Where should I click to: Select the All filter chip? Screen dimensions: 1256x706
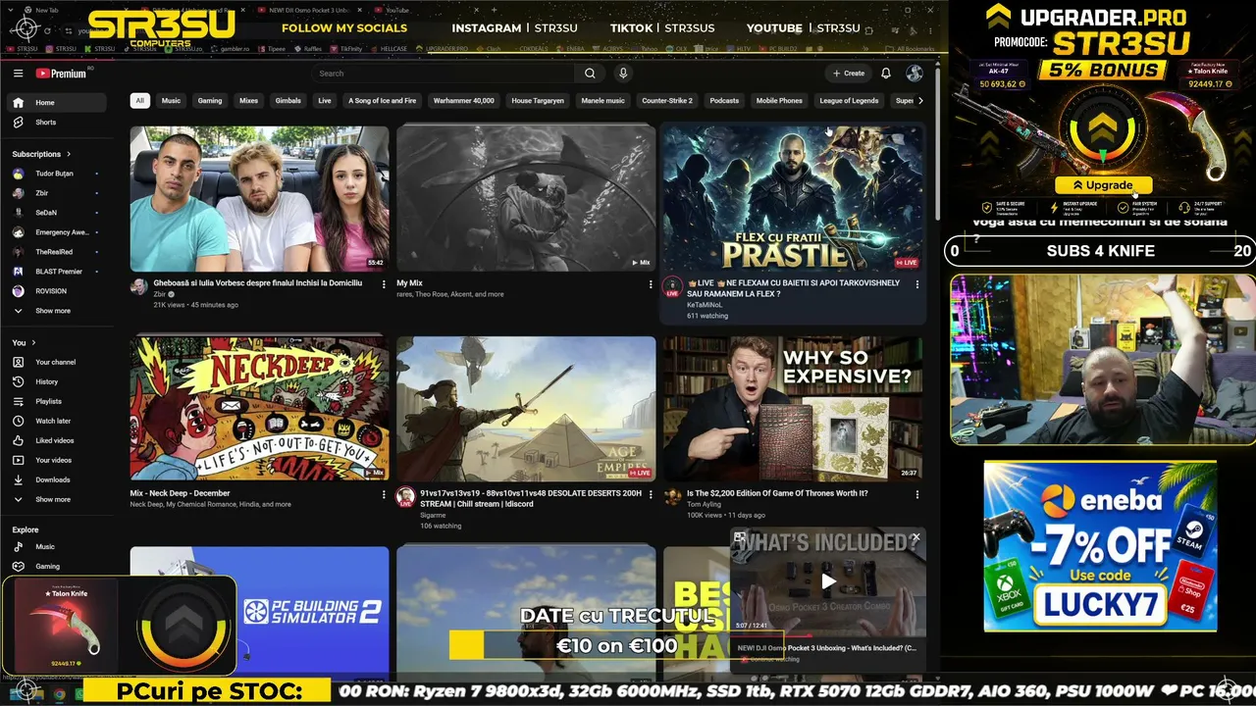[x=140, y=100]
